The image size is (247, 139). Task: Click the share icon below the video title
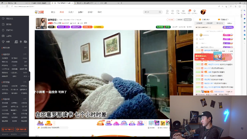pyautogui.click(x=173, y=27)
